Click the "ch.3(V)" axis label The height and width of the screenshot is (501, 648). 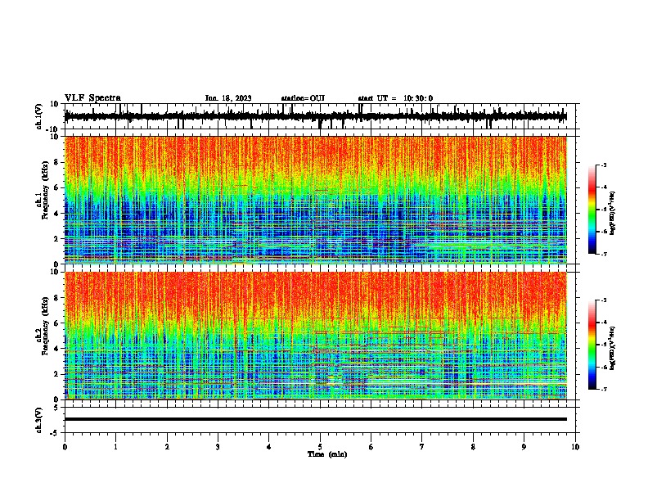(x=38, y=420)
